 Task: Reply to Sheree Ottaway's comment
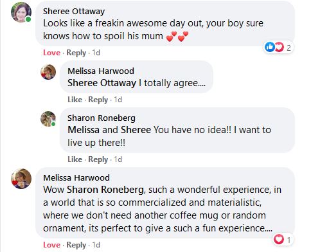(x=76, y=53)
